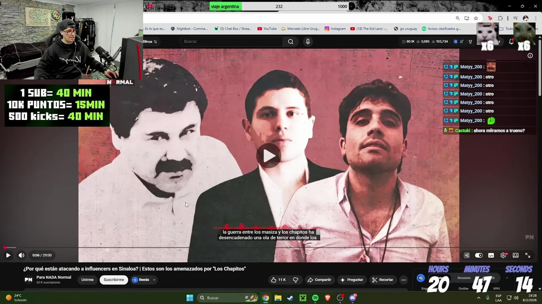
Task: Open the weather widget showing 24°C Soleado
Action: [x=16, y=298]
